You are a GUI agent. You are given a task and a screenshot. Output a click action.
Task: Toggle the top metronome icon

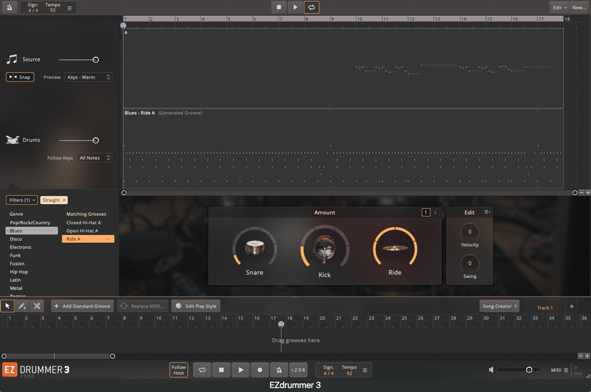click(9, 7)
